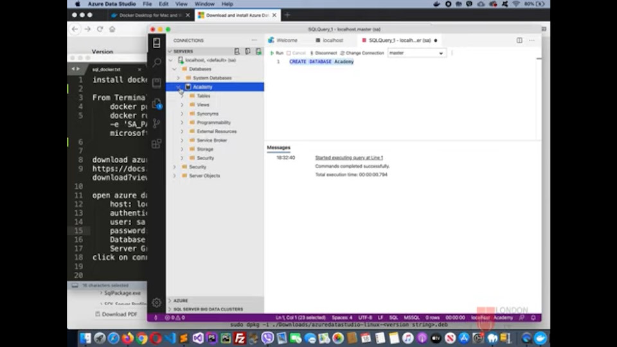Click Download PDF in the browser window
This screenshot has height=347, width=617.
116,314
